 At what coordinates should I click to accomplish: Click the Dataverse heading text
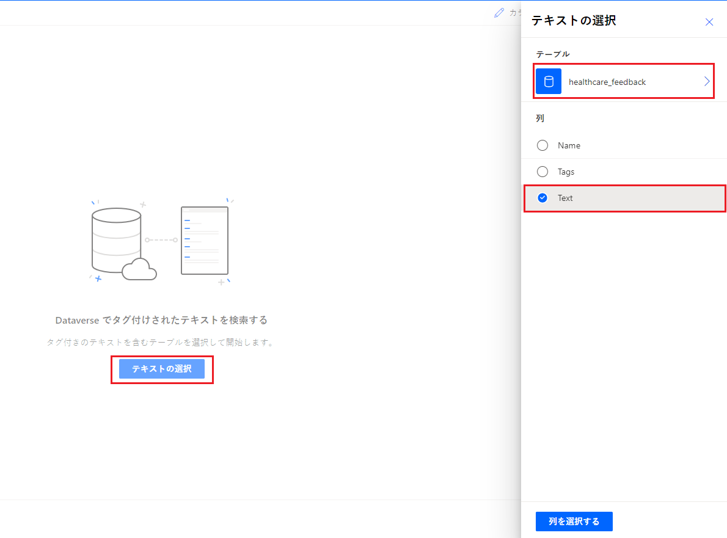coord(161,320)
